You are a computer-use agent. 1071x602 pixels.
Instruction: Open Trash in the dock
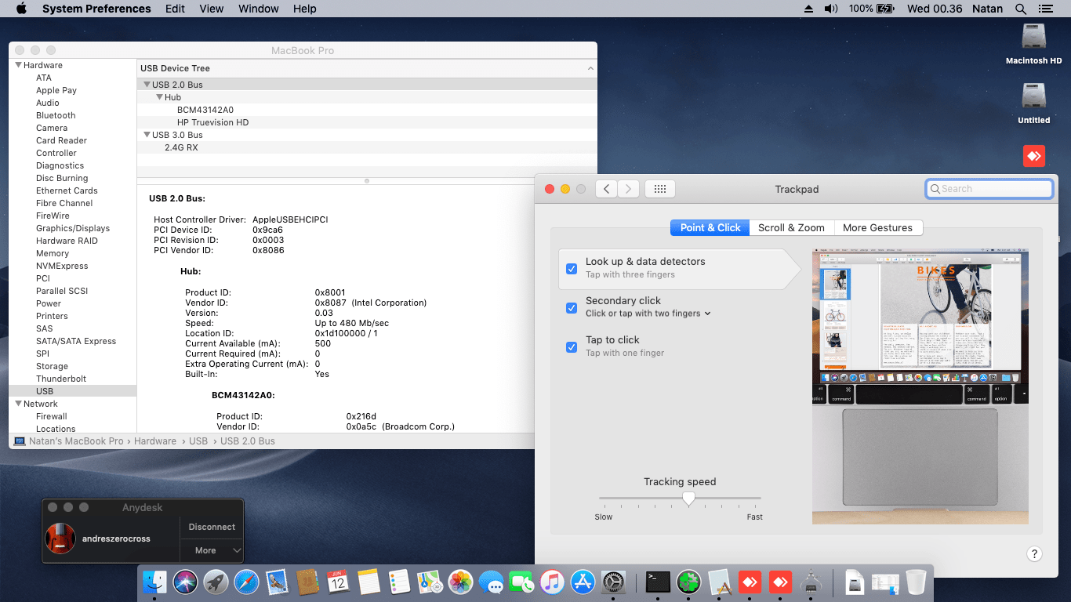(916, 582)
